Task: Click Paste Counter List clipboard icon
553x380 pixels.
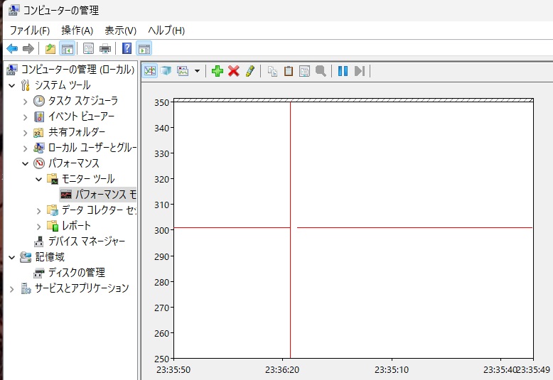Action: point(289,71)
